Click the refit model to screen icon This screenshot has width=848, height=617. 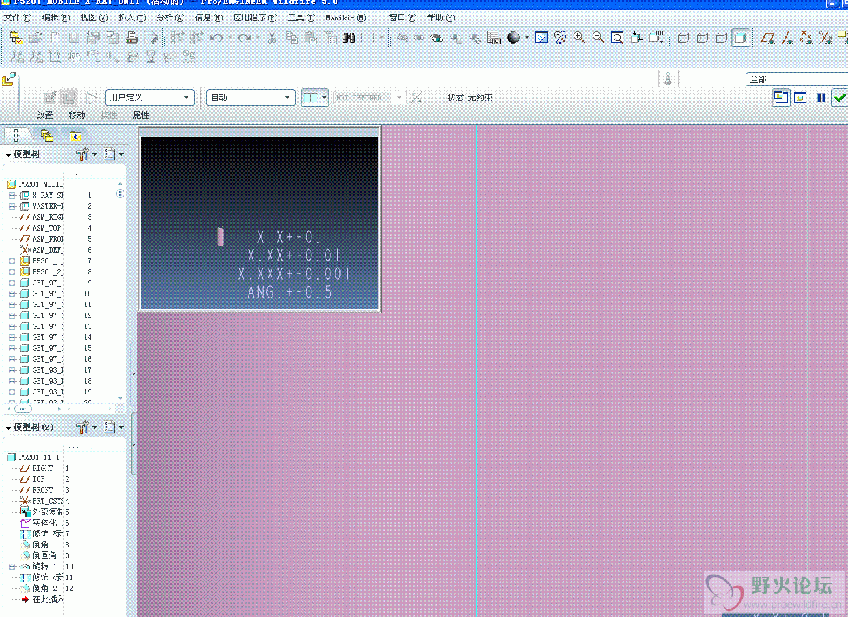click(x=617, y=38)
